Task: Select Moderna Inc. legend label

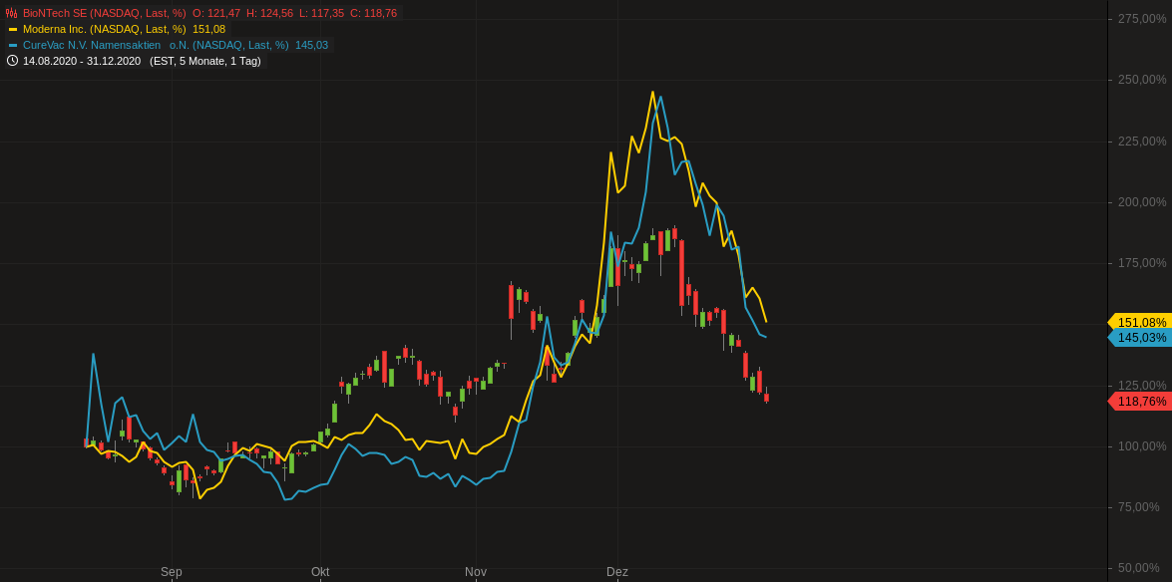Action: click(104, 29)
